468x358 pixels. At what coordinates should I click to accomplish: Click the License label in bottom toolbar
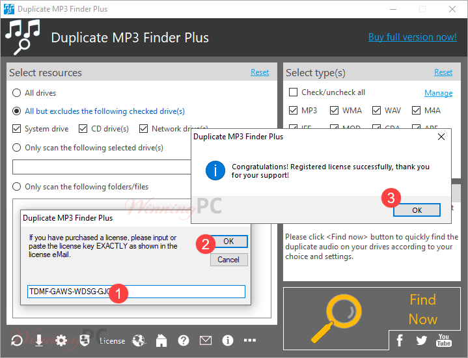point(112,341)
